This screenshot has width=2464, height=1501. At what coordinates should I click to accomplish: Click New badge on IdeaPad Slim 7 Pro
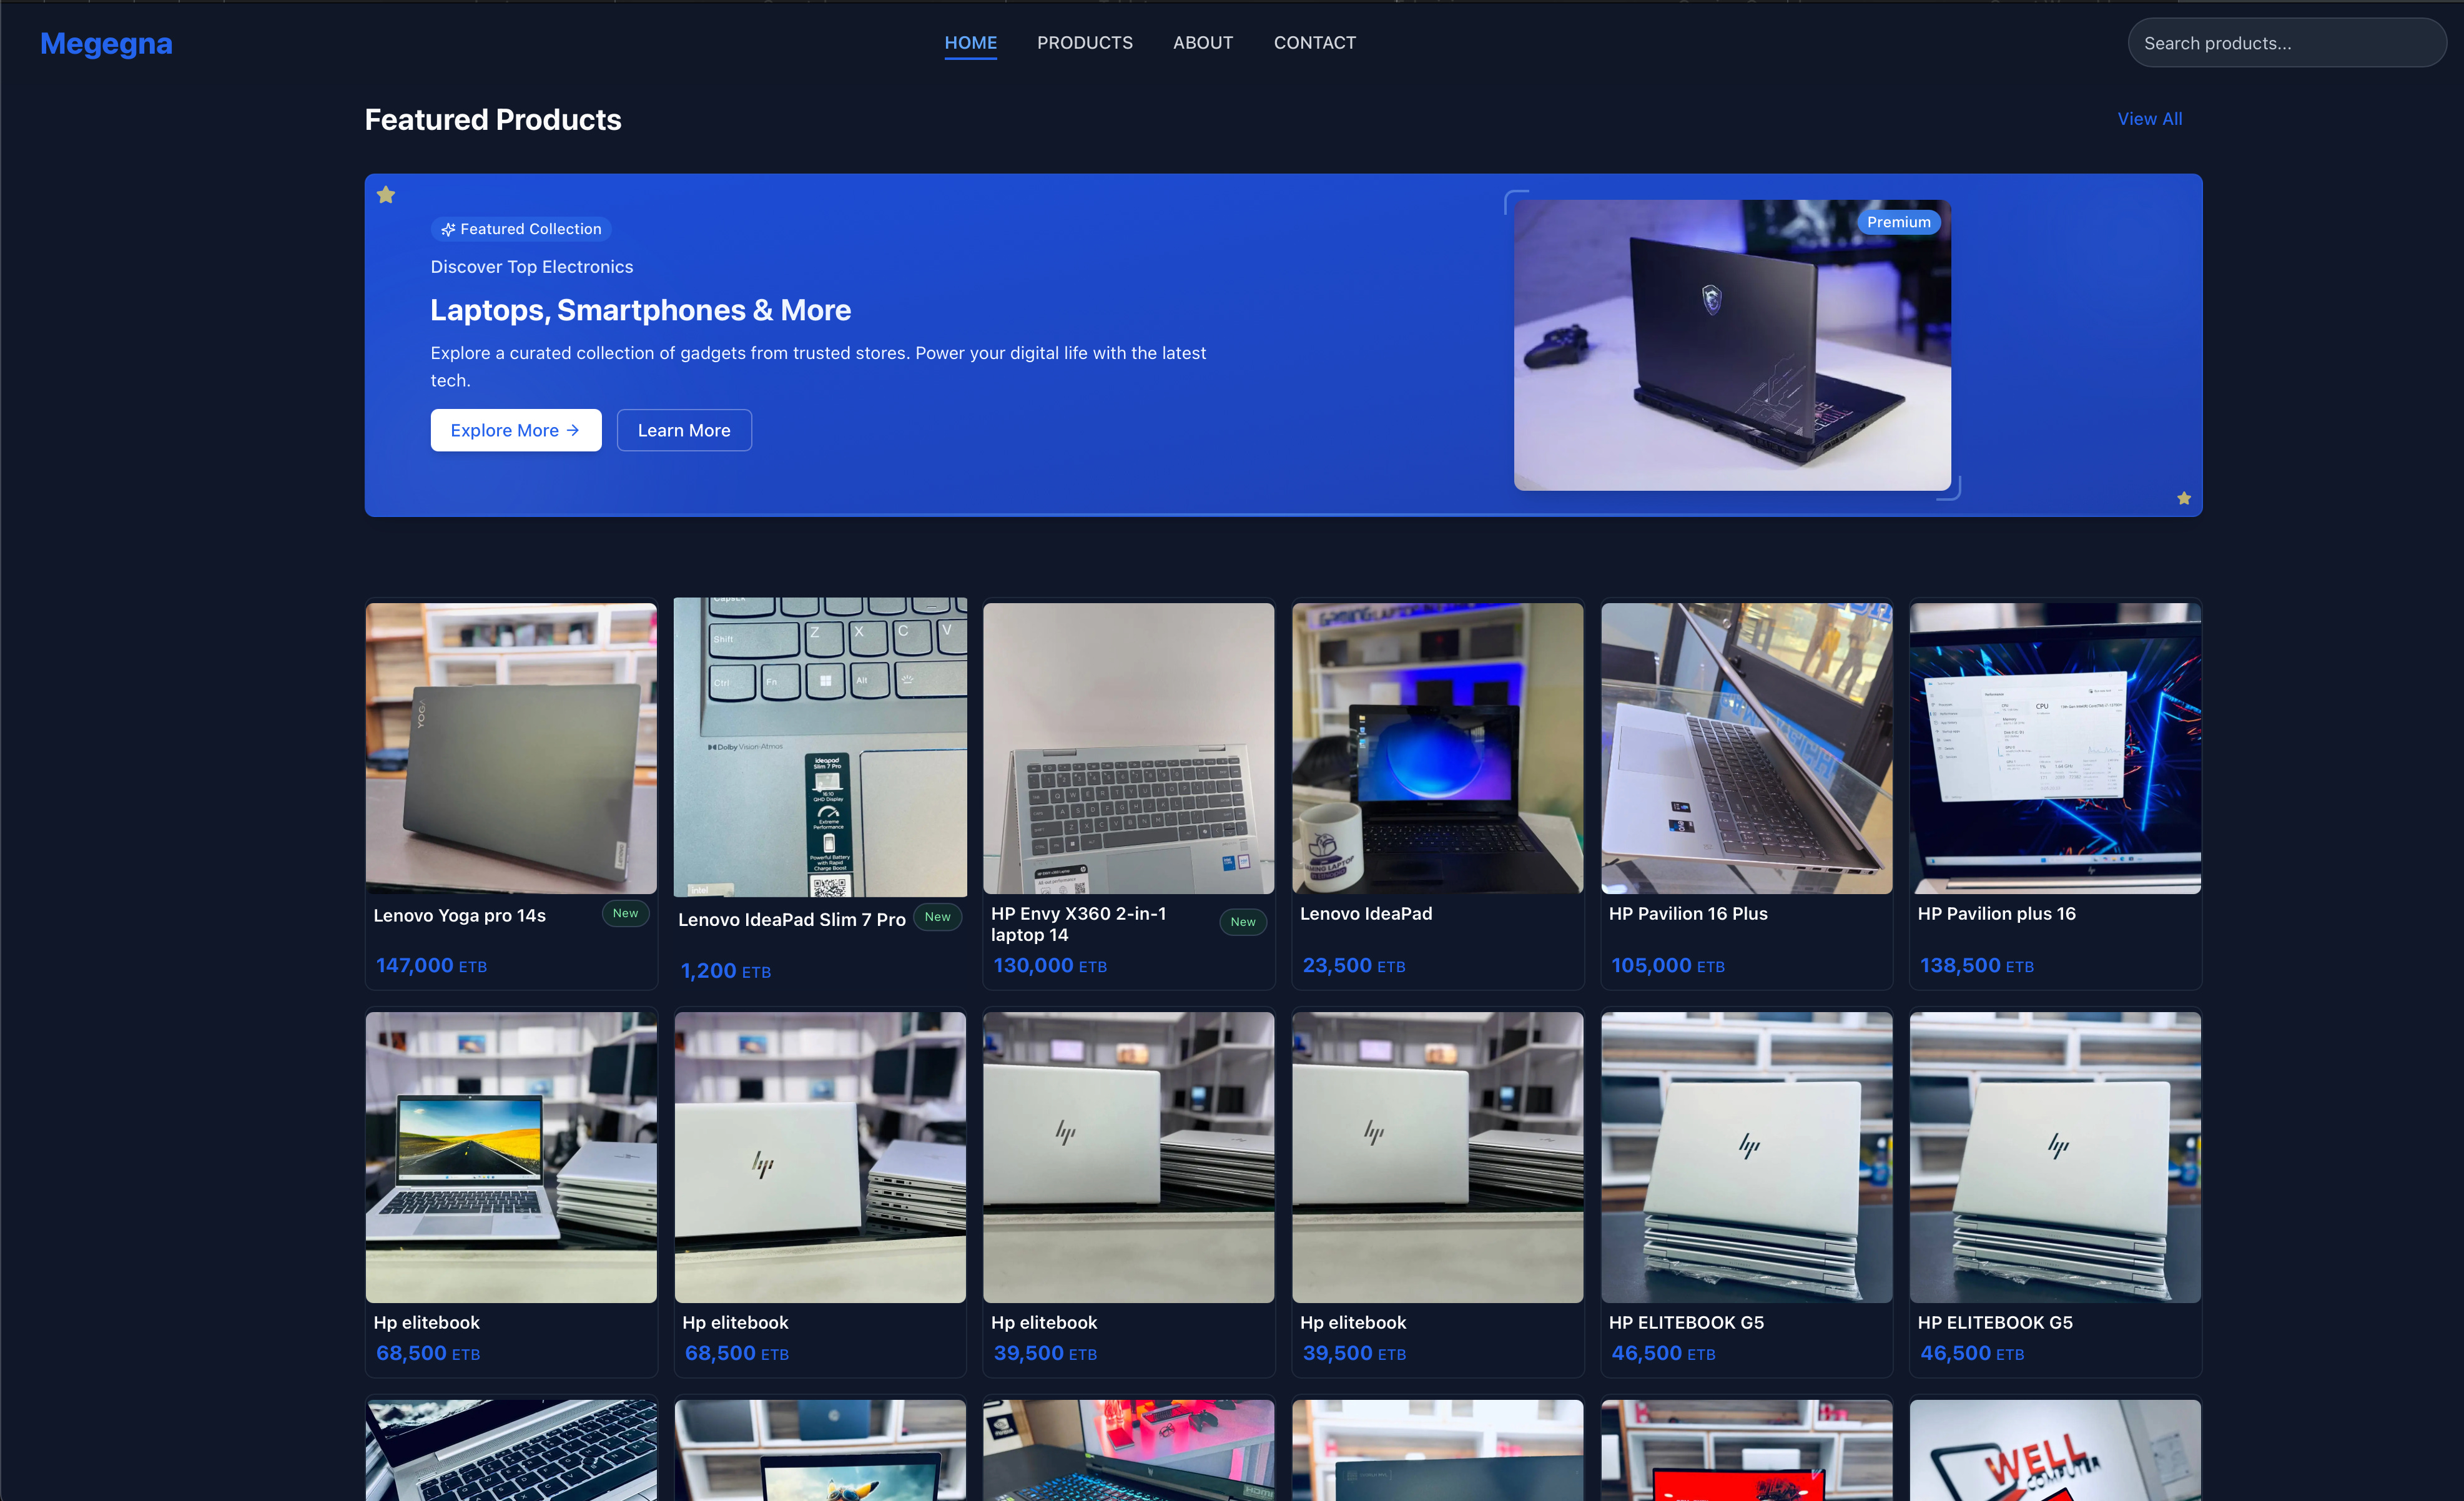coord(937,917)
